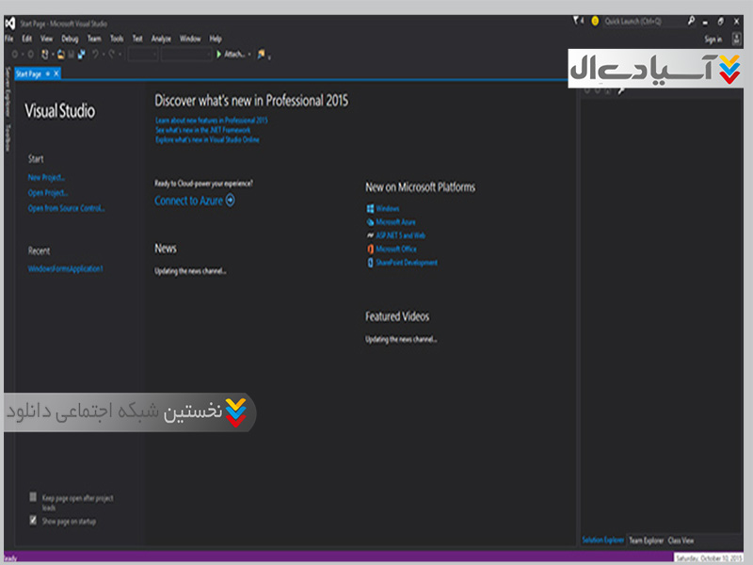753x565 pixels.
Task: Click the New Project link
Action: 47,177
